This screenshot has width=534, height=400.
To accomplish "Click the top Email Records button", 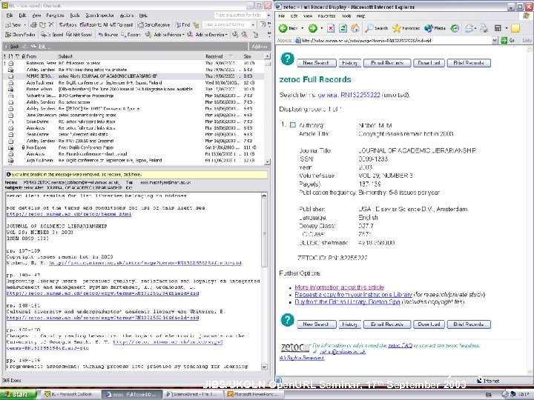I will [x=387, y=63].
